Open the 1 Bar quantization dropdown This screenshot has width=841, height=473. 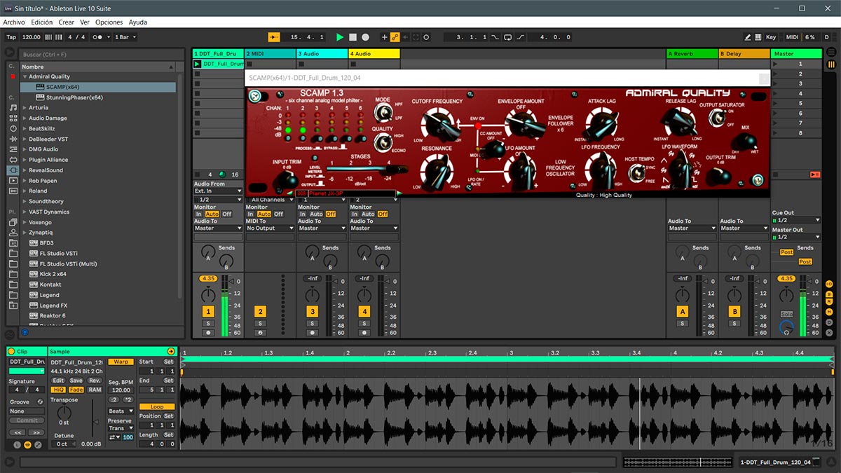click(126, 37)
